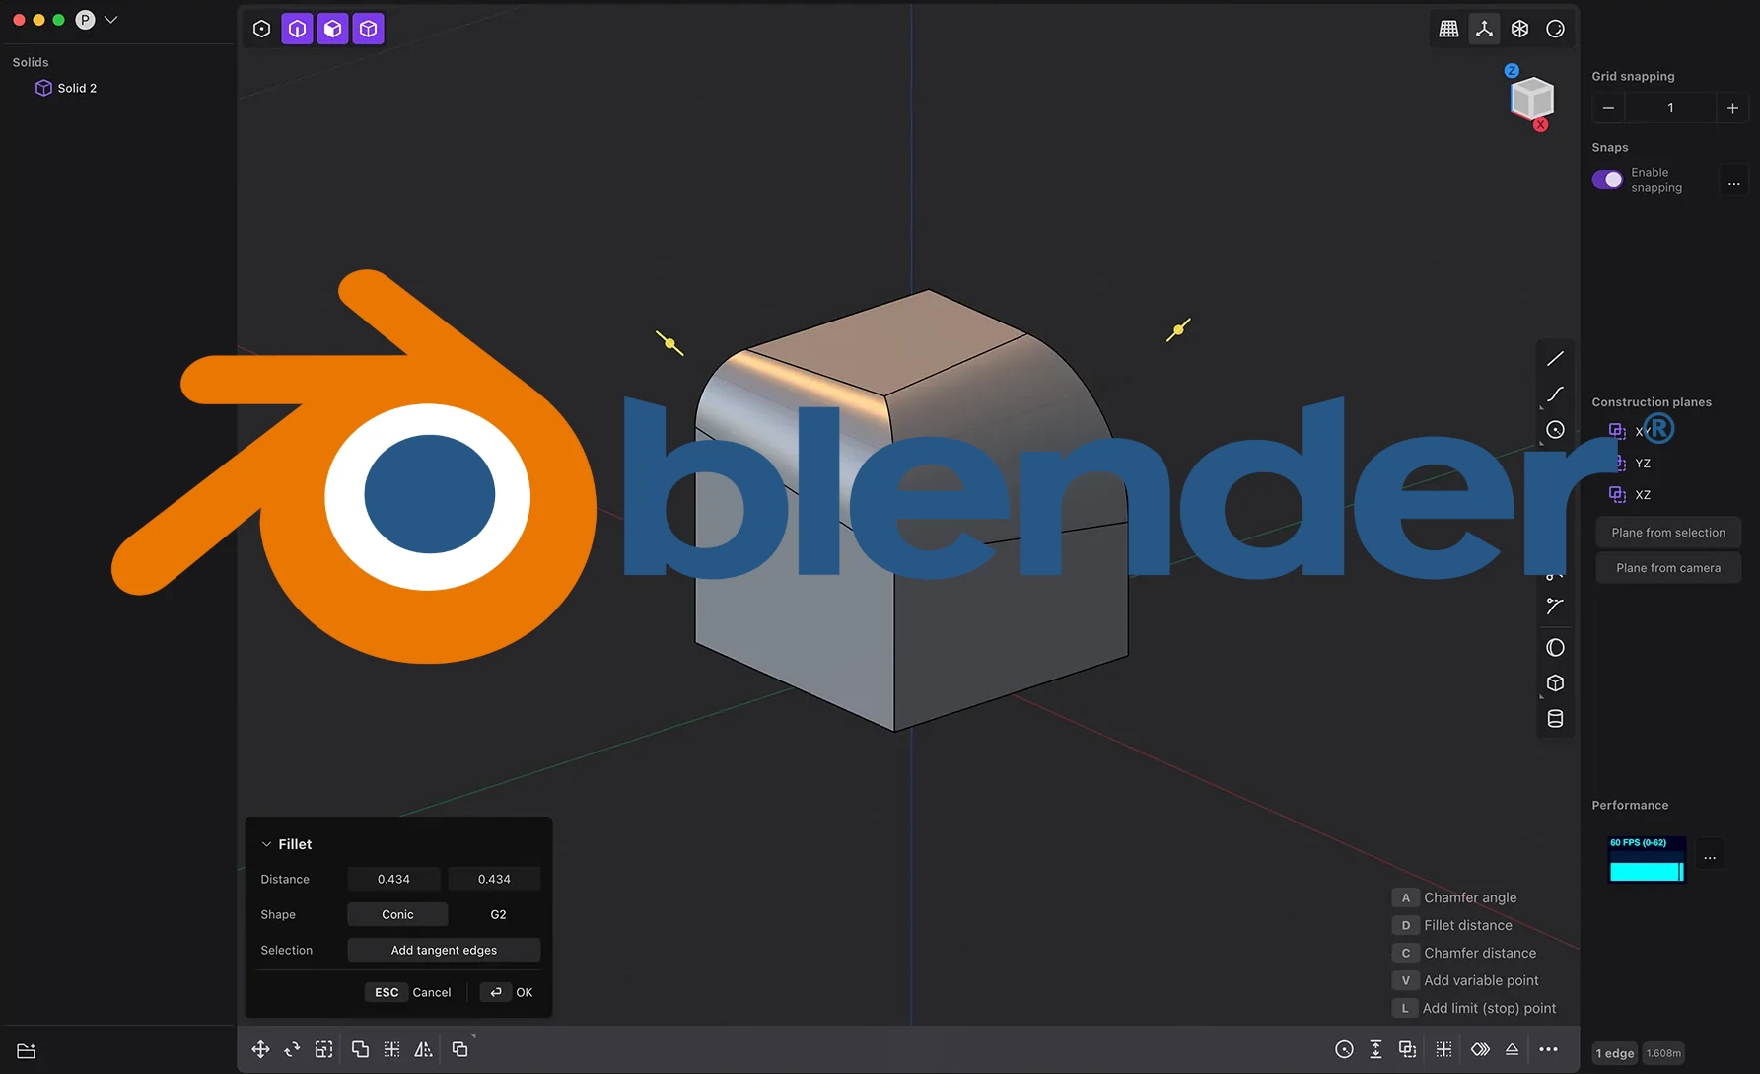The image size is (1760, 1074).
Task: Edit first Fillet distance field
Action: coord(393,879)
